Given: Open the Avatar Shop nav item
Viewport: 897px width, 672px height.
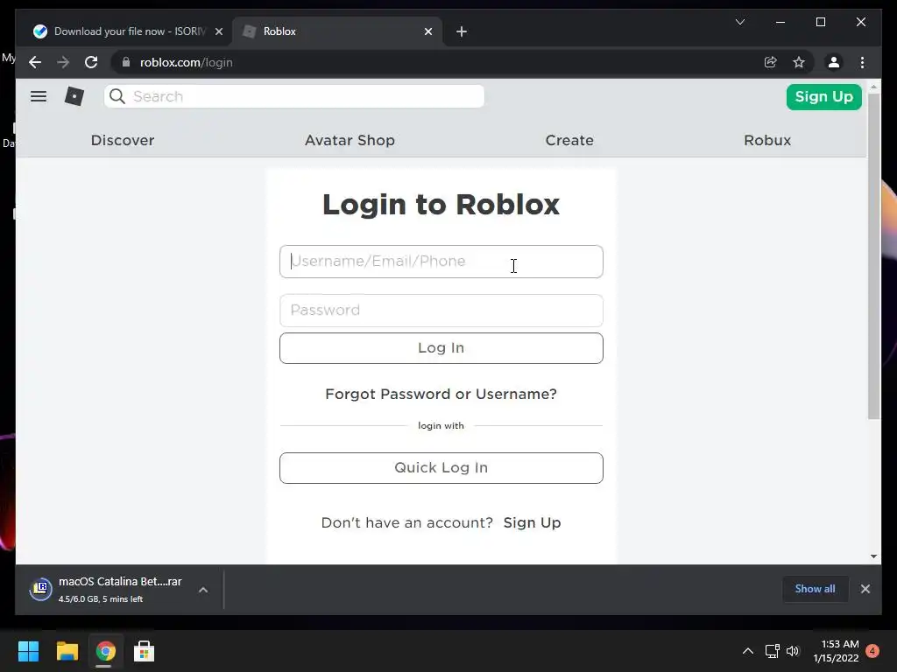Looking at the screenshot, I should pos(350,140).
